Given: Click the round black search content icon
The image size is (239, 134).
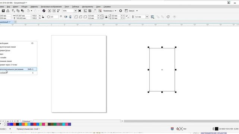Looking at the screenshot, I should pos(44,11).
